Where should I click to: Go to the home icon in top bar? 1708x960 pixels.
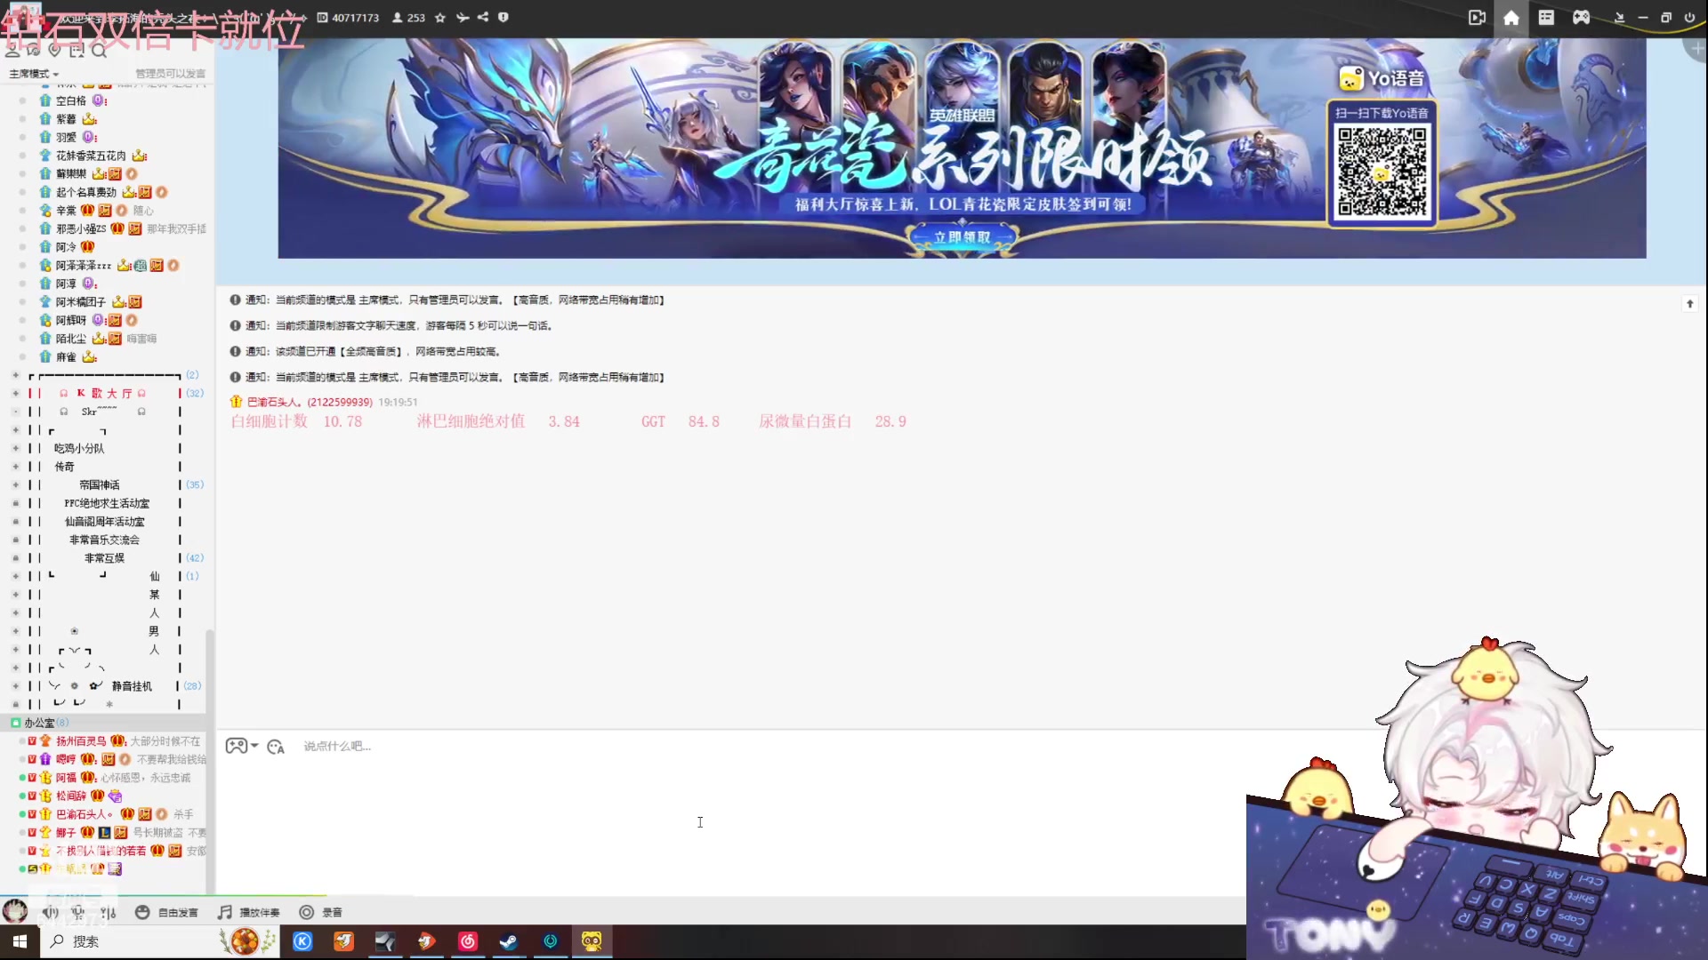(1511, 18)
